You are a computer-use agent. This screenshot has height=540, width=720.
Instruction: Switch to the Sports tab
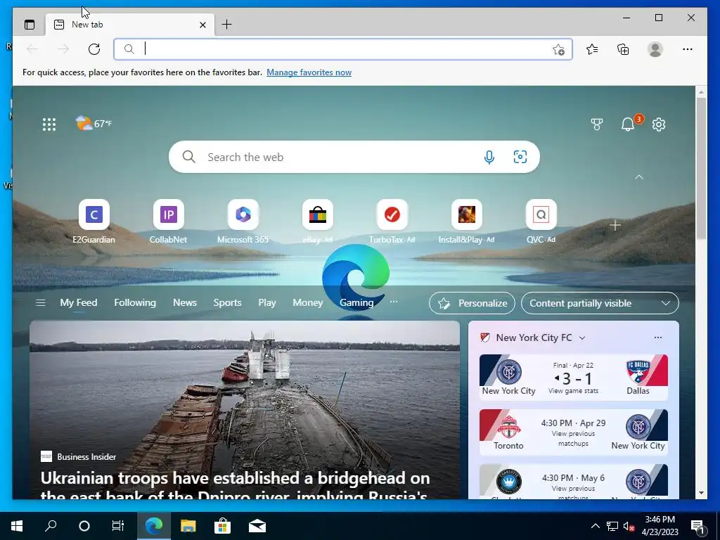coord(227,302)
